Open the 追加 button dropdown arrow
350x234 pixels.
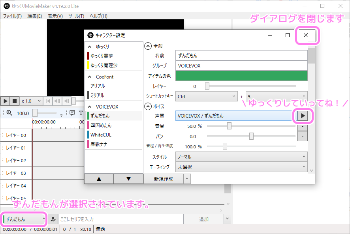click(x=227, y=219)
